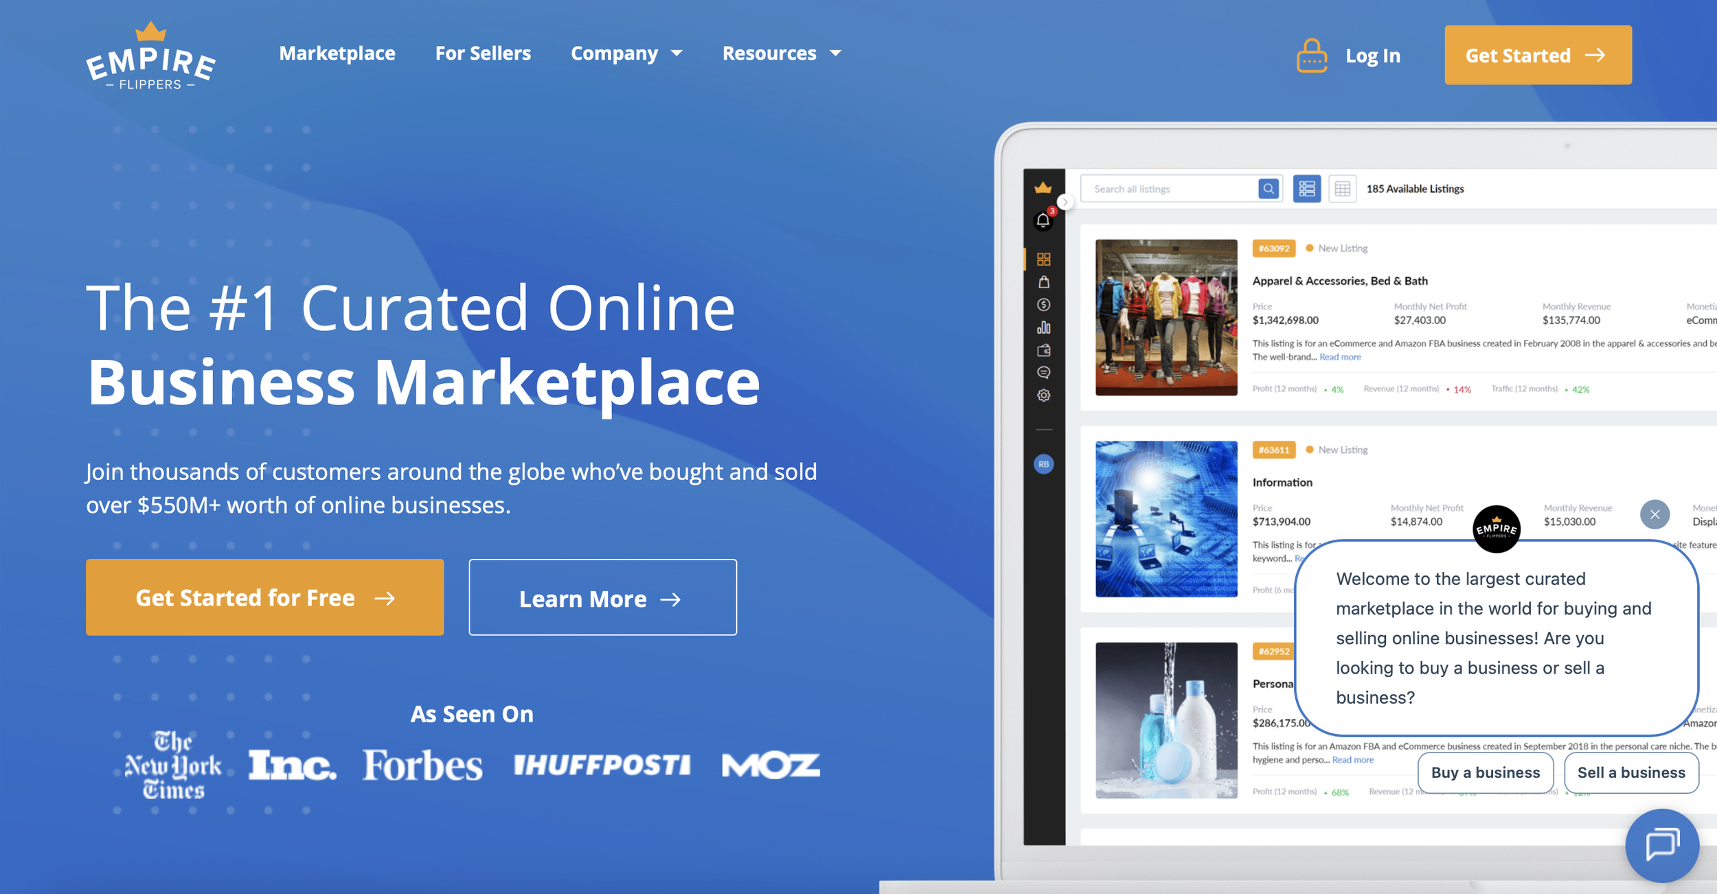Image resolution: width=1717 pixels, height=894 pixels.
Task: Open the settings gear in sidebar
Action: [x=1043, y=395]
